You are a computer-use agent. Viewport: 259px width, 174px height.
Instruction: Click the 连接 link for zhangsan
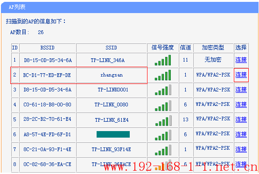click(x=241, y=75)
